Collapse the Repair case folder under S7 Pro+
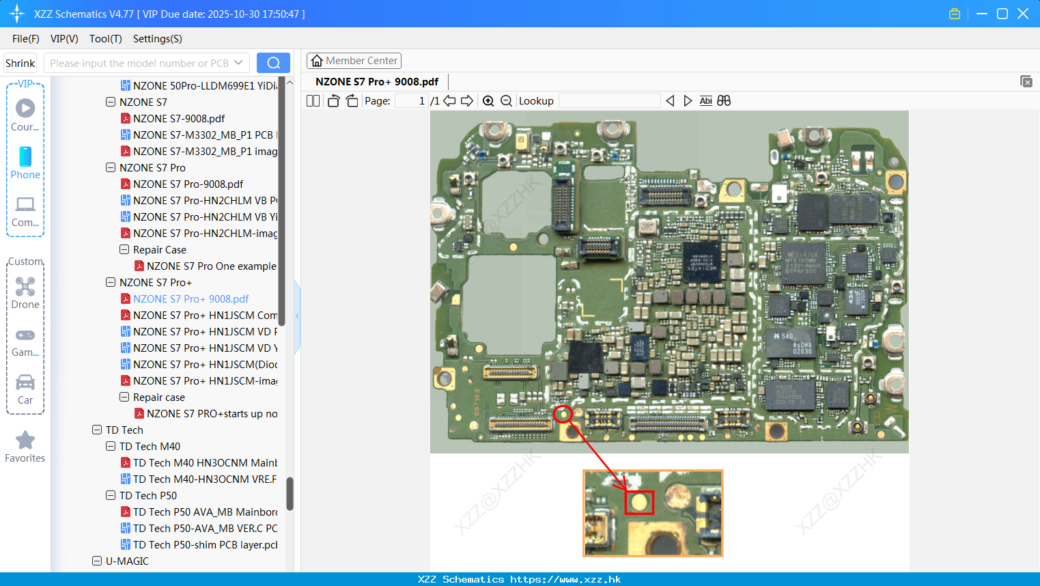The height and width of the screenshot is (586, 1040). (124, 397)
